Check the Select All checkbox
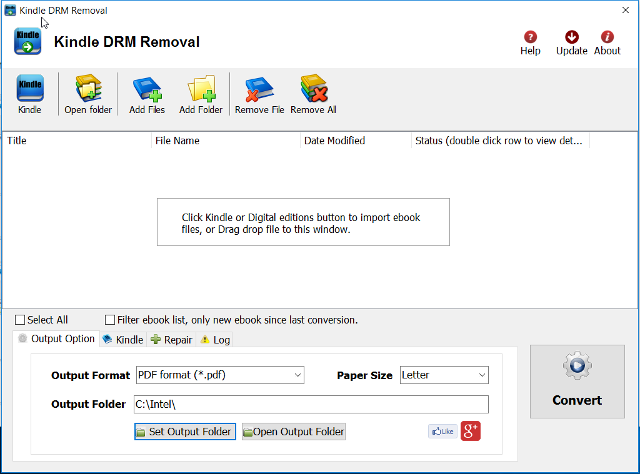 [x=20, y=320]
